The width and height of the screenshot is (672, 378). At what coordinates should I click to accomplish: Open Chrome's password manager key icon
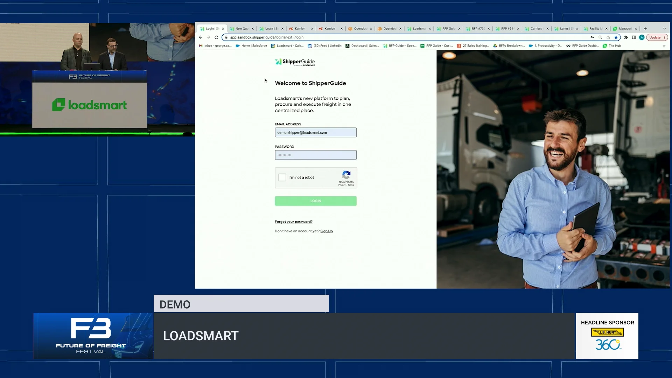point(592,37)
